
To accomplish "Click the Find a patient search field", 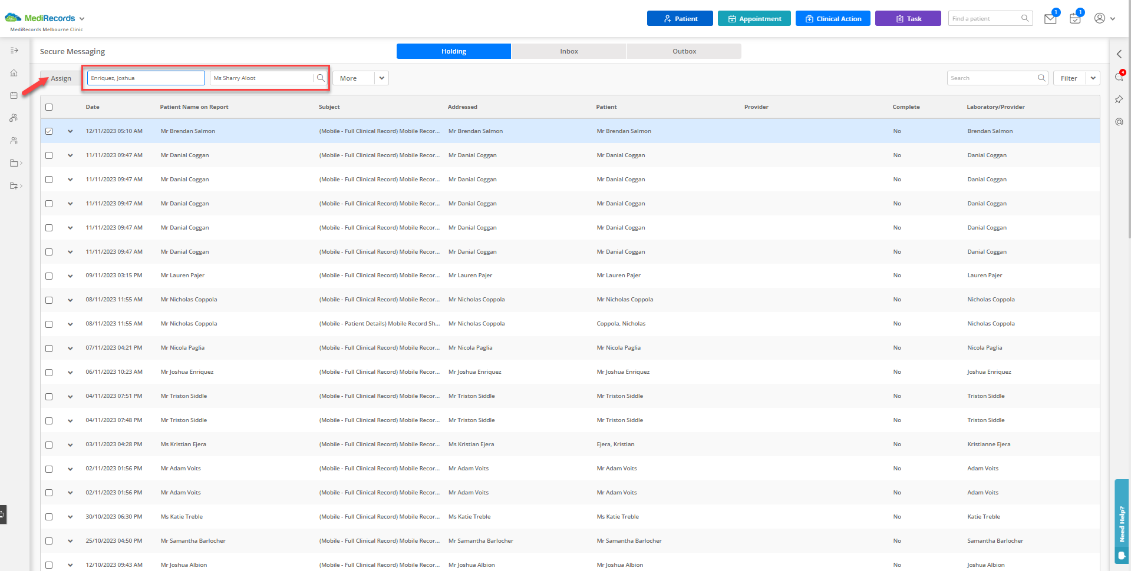I will pyautogui.click(x=984, y=18).
